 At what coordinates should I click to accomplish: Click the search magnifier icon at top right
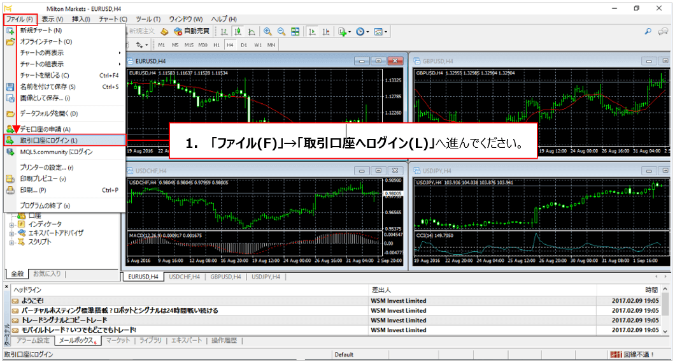648,31
